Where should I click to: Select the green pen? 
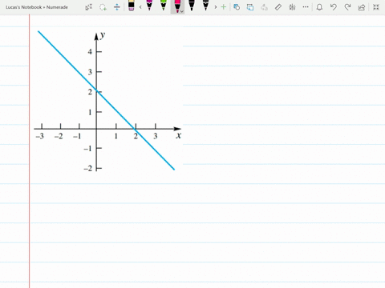point(164,6)
